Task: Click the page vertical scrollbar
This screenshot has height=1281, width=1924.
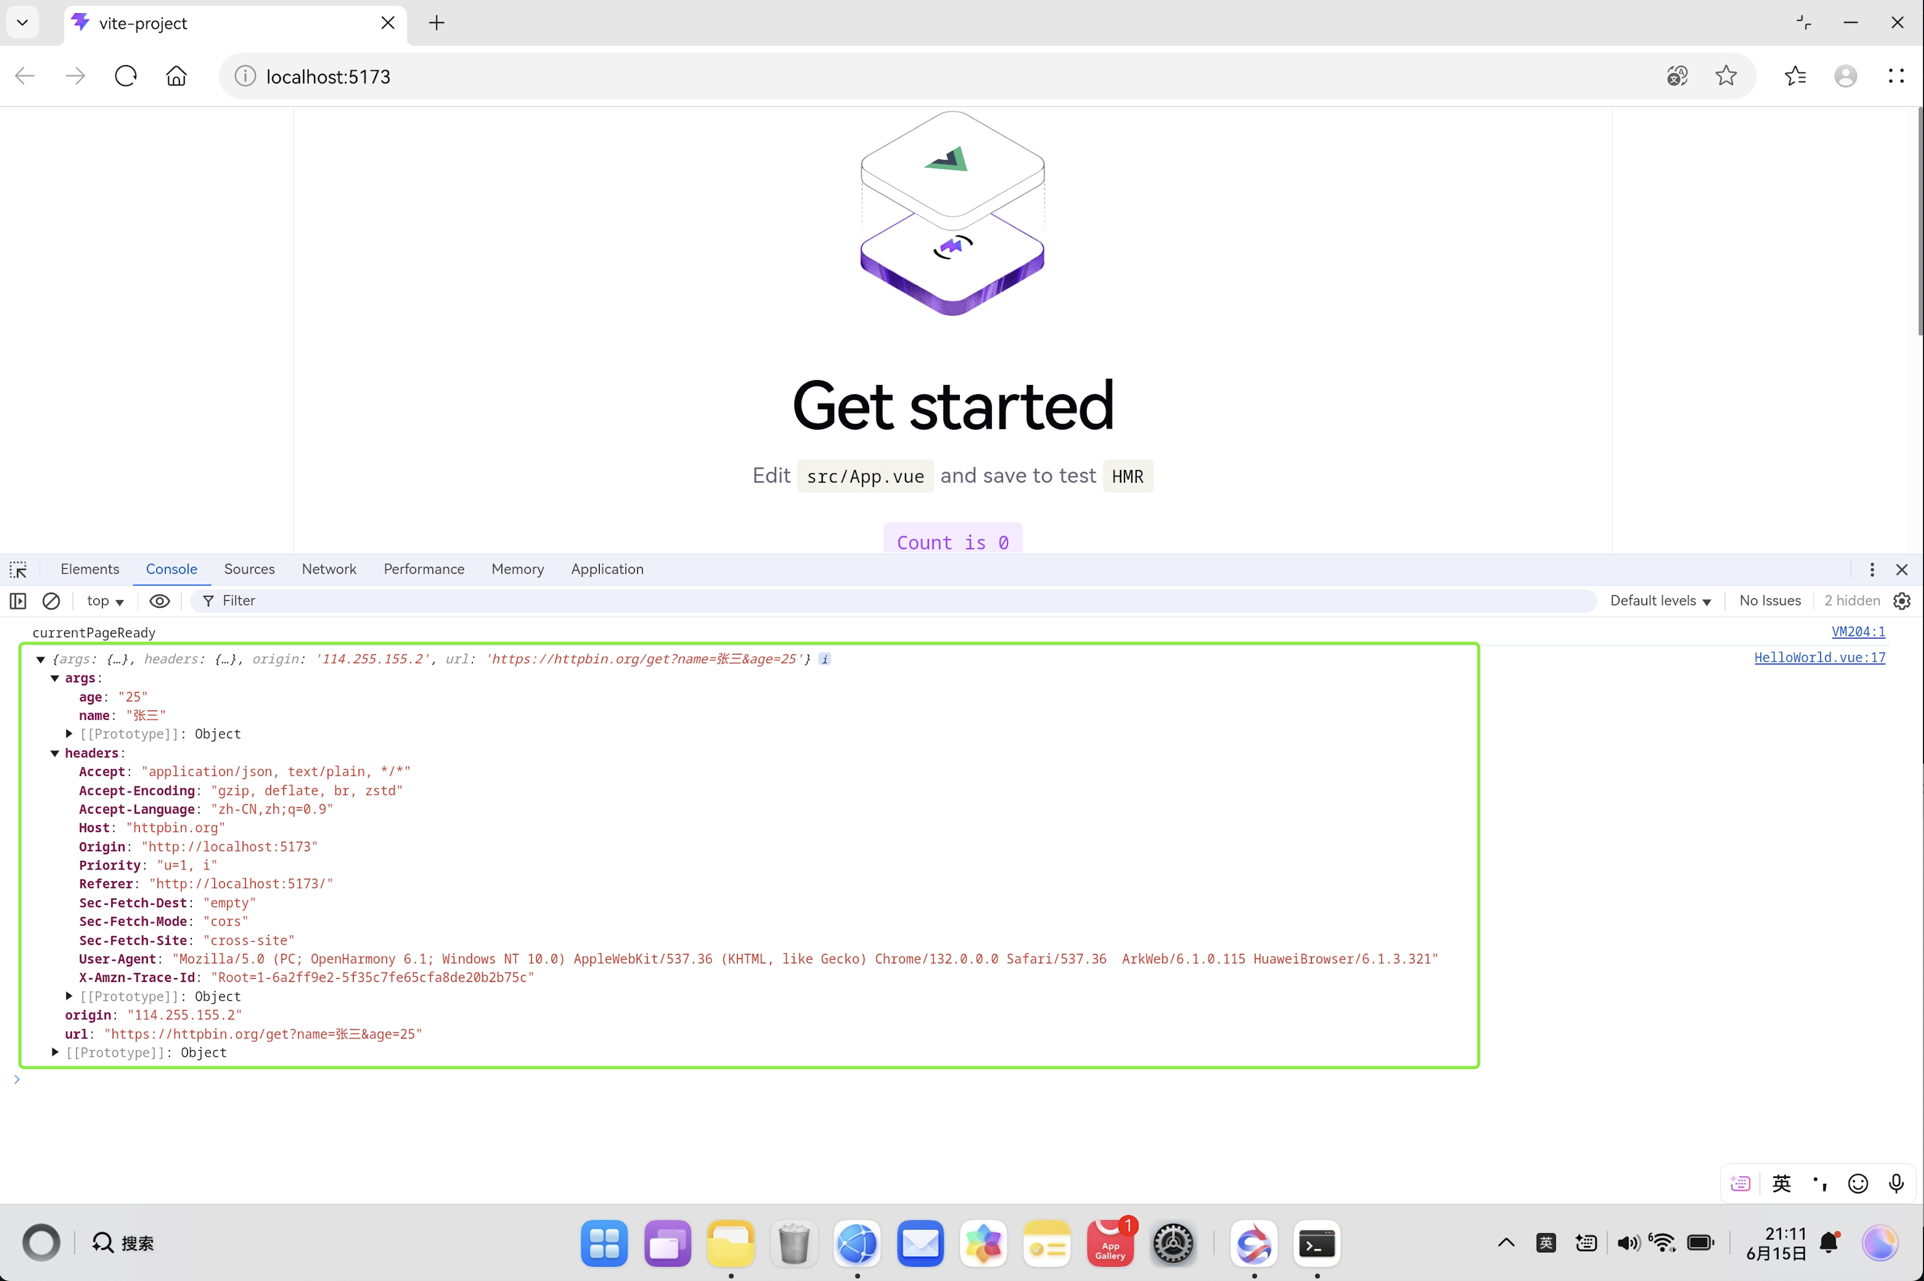Action: click(1920, 220)
